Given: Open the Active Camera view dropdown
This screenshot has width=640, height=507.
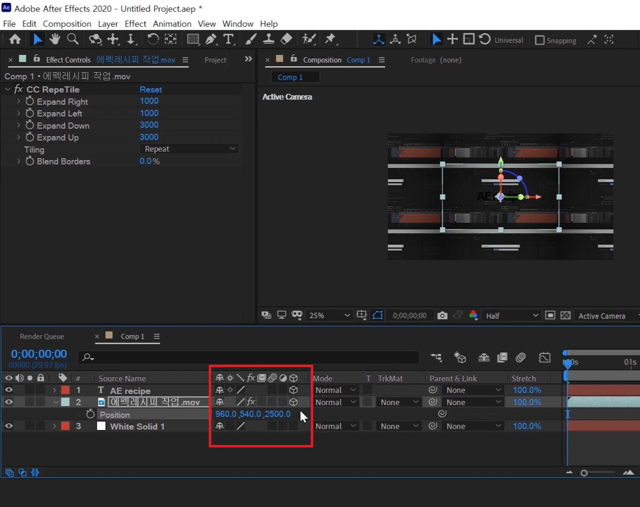Looking at the screenshot, I should 607,316.
